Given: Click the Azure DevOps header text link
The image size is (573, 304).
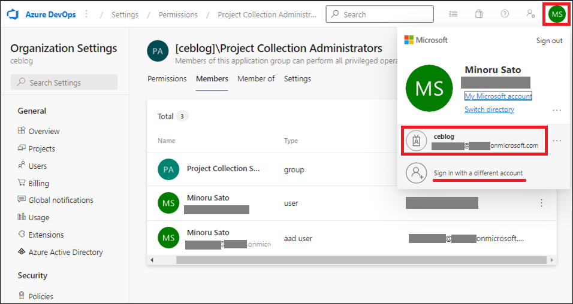Looking at the screenshot, I should tap(51, 14).
